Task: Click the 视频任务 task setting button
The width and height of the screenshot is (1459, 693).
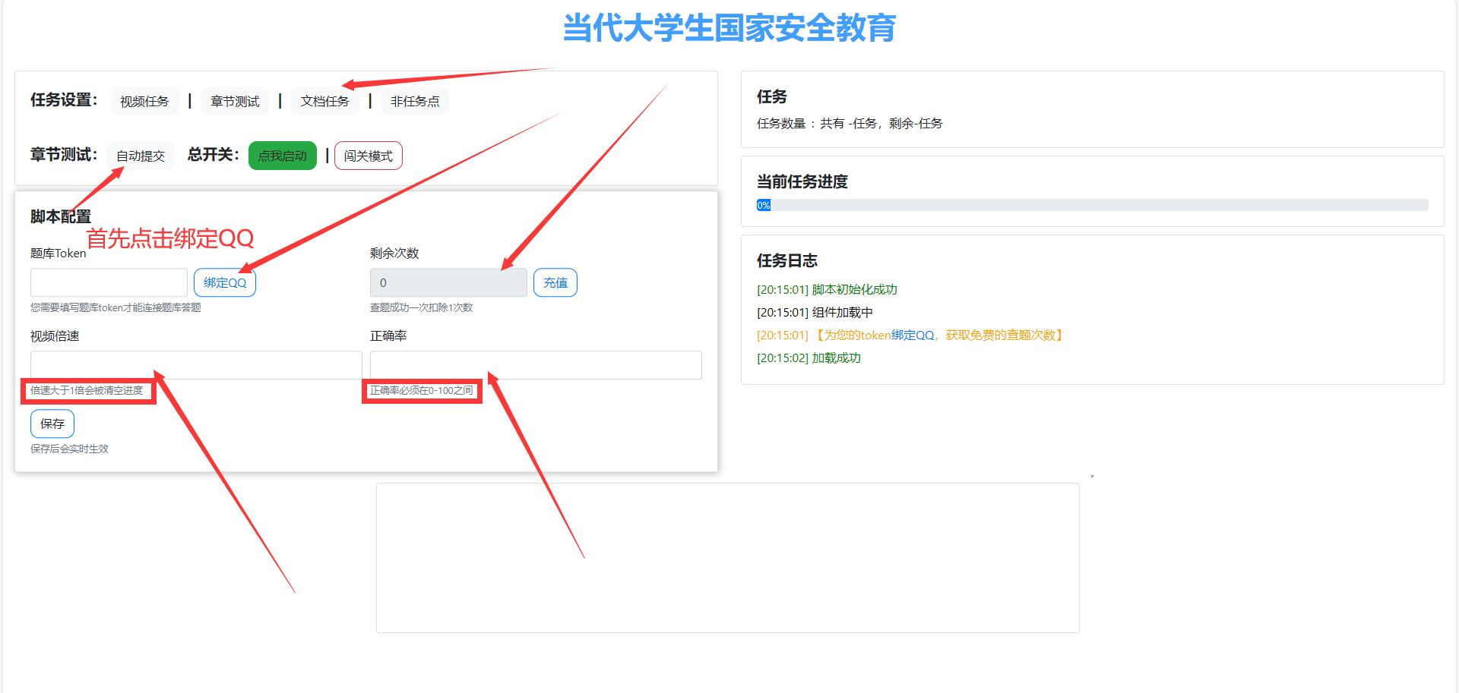Action: pyautogui.click(x=144, y=100)
